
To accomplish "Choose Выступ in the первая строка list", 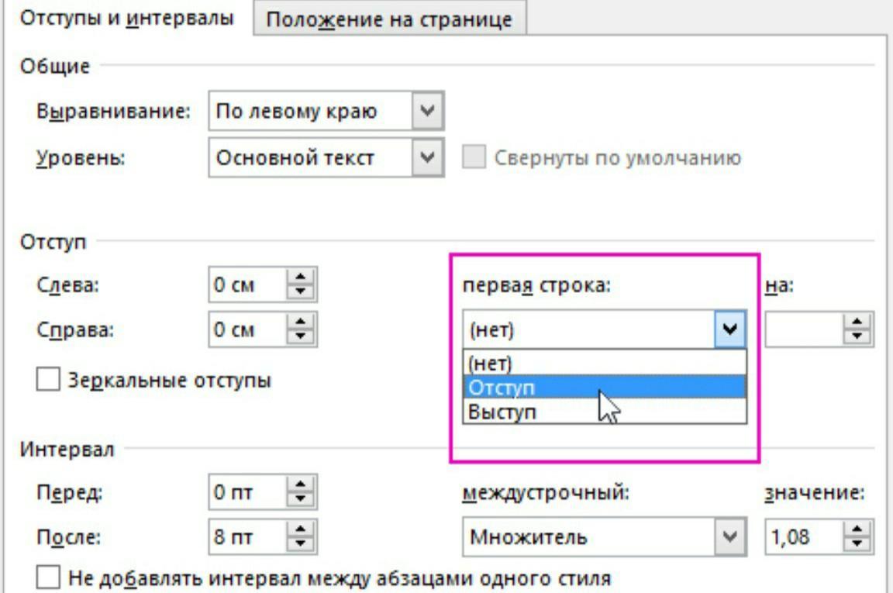I will tap(605, 412).
